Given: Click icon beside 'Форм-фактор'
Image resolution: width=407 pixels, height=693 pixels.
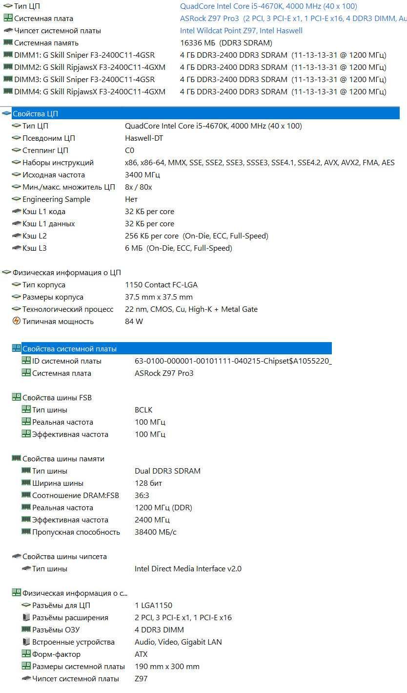Looking at the screenshot, I should pos(26,653).
